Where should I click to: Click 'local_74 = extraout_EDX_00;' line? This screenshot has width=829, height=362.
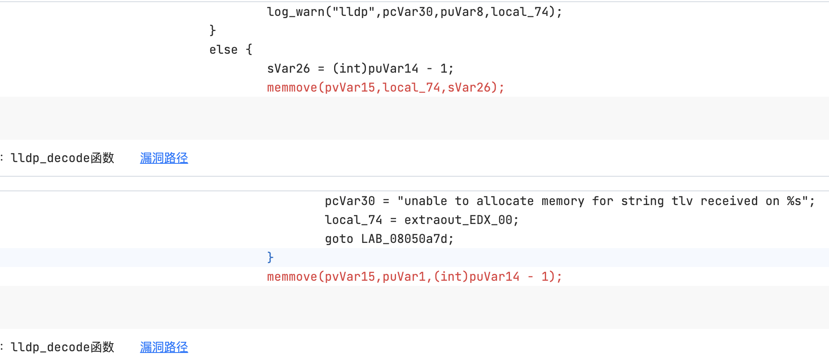click(422, 220)
